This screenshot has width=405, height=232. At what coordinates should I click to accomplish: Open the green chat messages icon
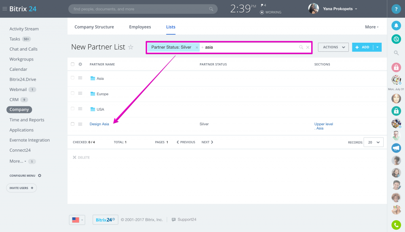coord(396,39)
